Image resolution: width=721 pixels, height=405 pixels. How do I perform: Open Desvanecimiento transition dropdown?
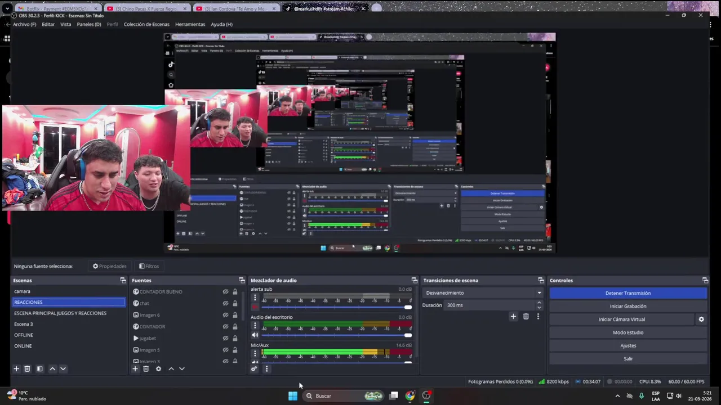click(483, 292)
